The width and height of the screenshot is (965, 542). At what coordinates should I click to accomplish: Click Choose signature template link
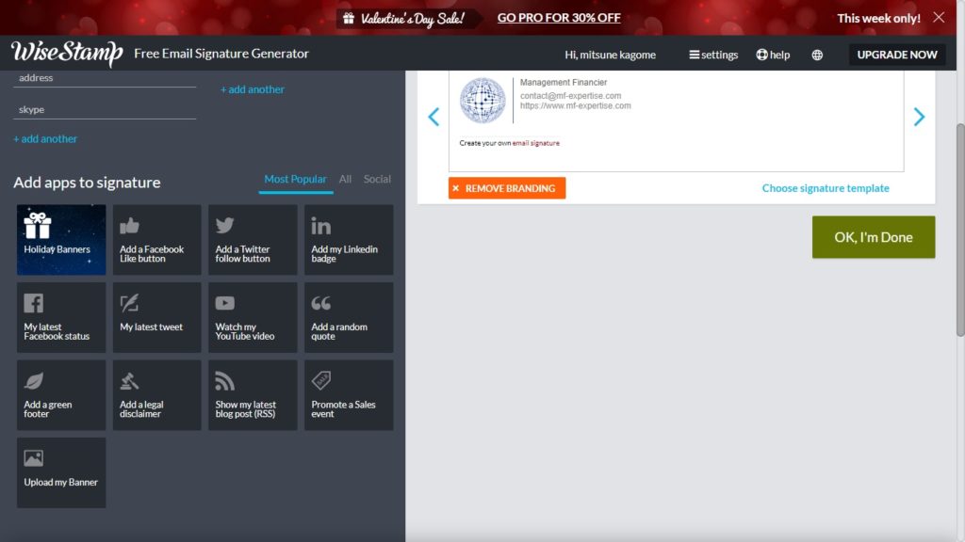pos(826,188)
